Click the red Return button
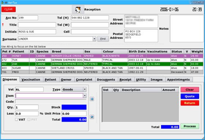205x140 pixels. pos(190,103)
